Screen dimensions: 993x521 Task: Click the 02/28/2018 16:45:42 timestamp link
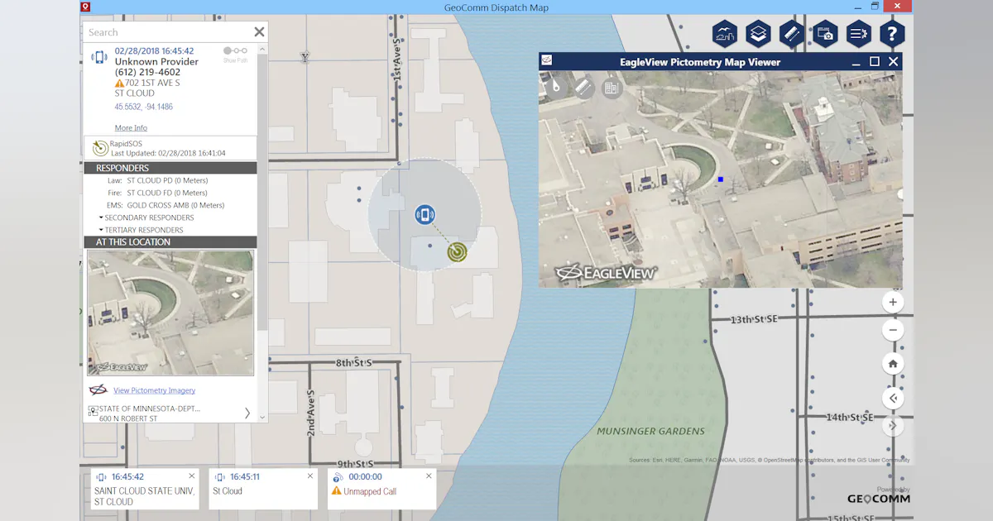click(154, 51)
